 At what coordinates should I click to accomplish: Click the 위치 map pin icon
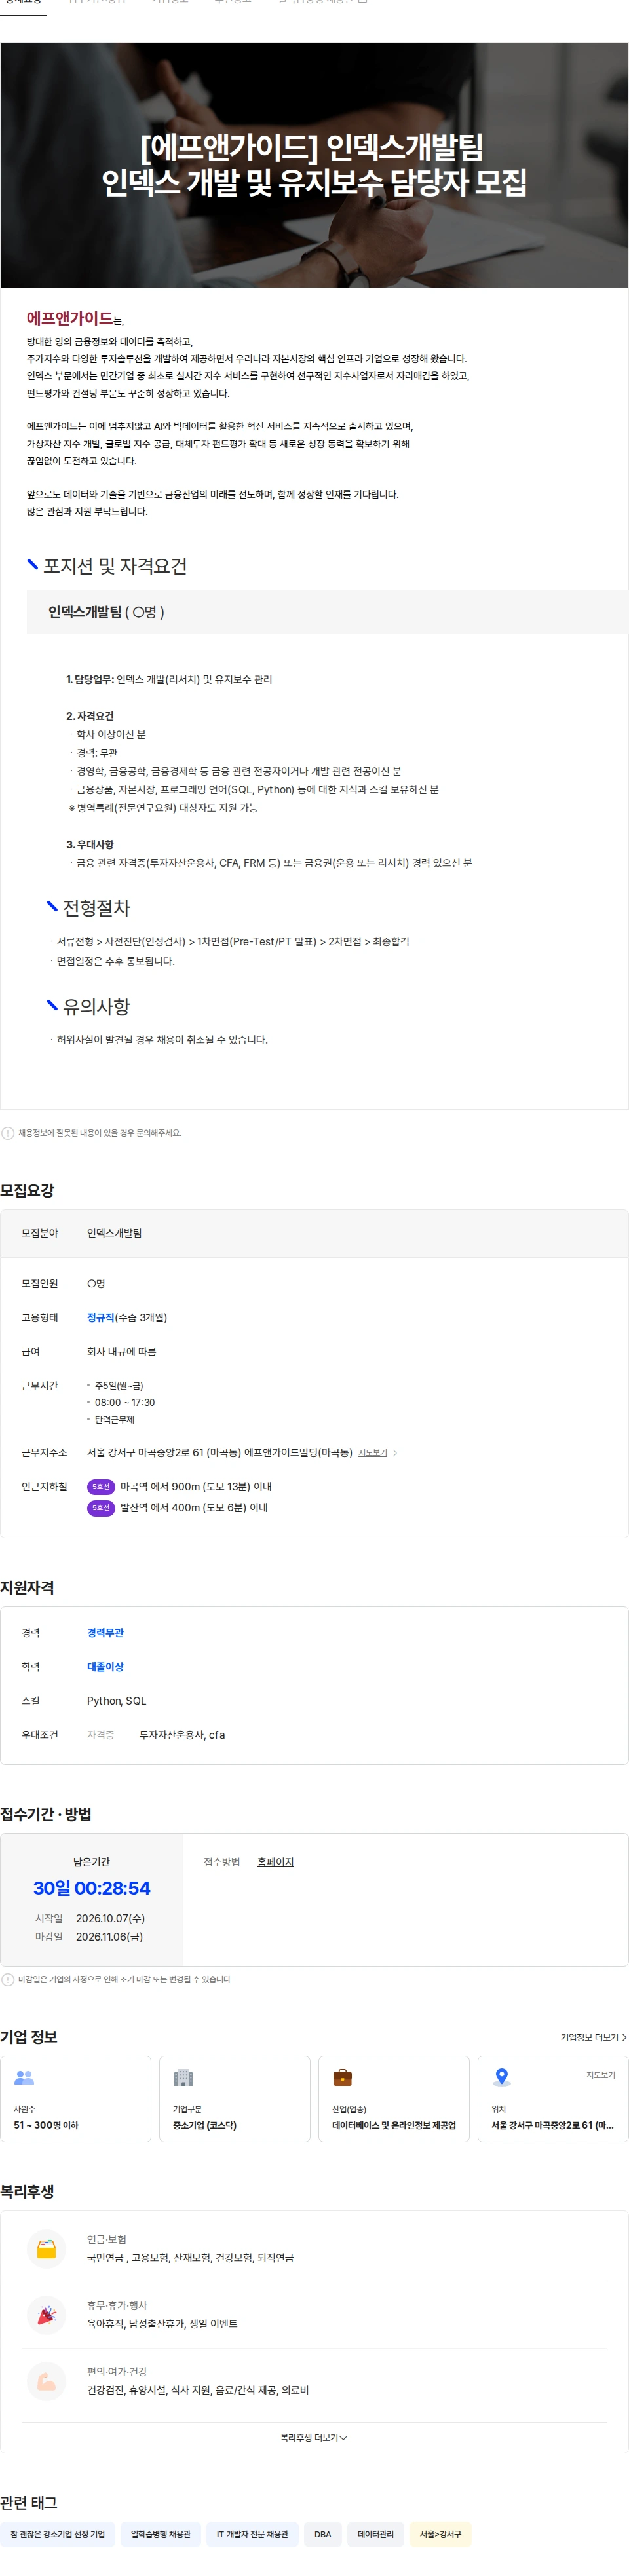tap(502, 2077)
